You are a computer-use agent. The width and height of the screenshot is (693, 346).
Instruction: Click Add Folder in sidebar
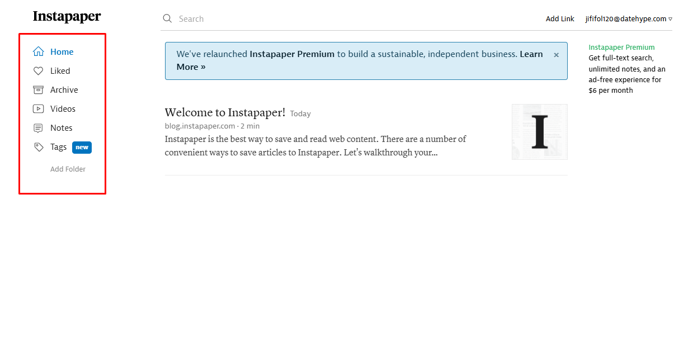[68, 169]
